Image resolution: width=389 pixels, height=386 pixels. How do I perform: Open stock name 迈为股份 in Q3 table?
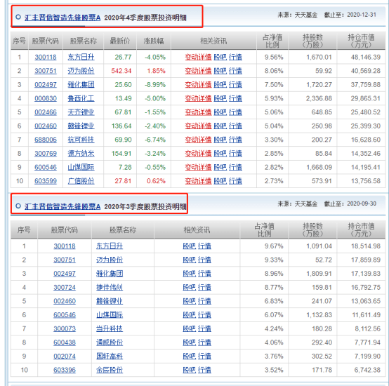point(110,260)
